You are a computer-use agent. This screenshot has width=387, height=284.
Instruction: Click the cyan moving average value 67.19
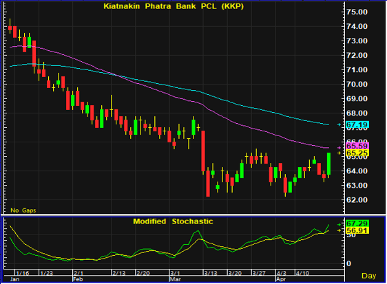pyautogui.click(x=357, y=124)
